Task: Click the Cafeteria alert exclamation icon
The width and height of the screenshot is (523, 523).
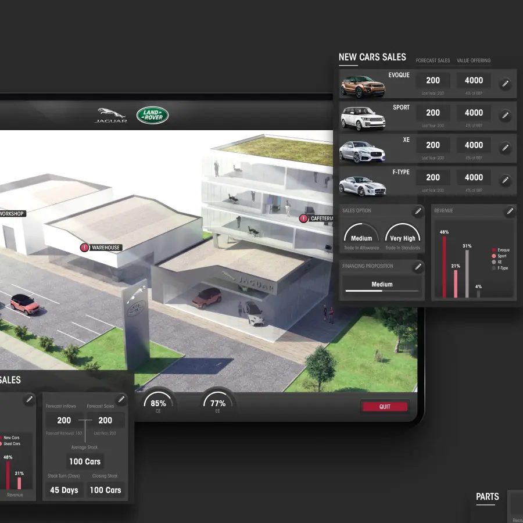Action: (303, 218)
